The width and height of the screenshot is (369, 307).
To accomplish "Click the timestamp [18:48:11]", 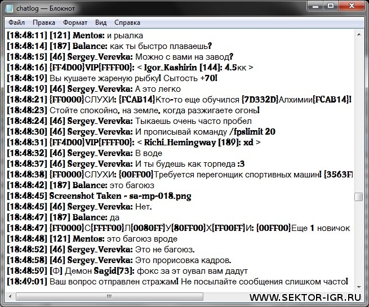I will [27, 35].
